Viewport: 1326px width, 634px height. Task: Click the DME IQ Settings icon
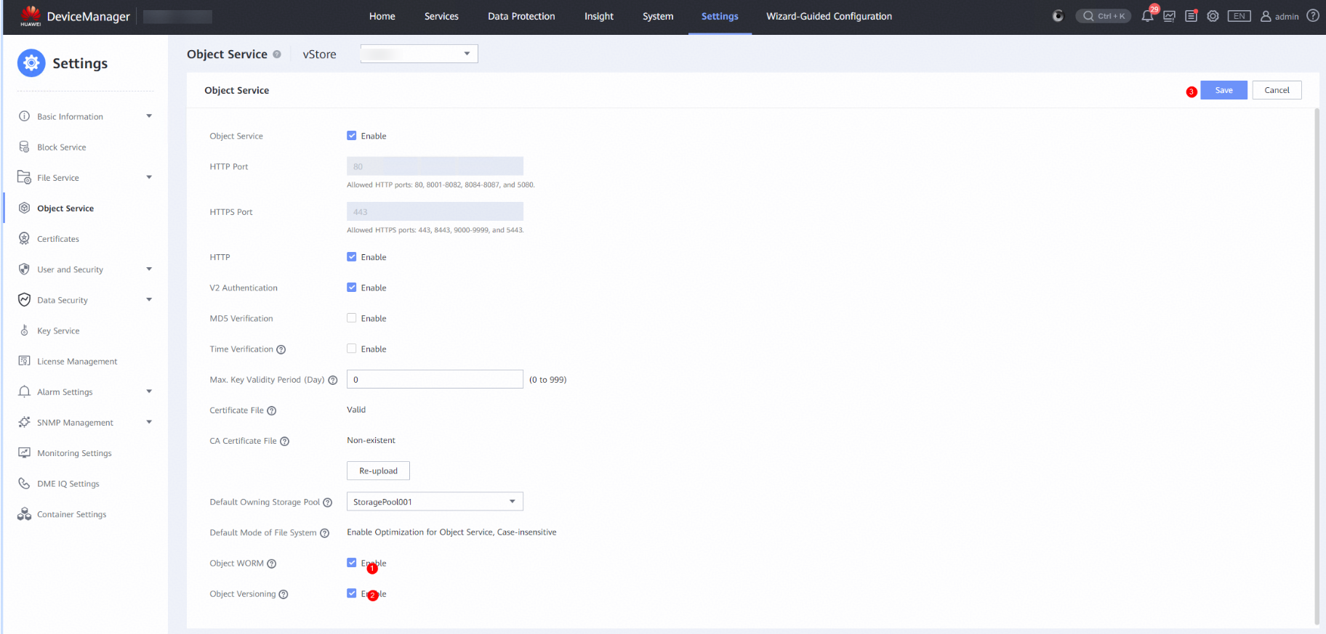click(x=24, y=483)
